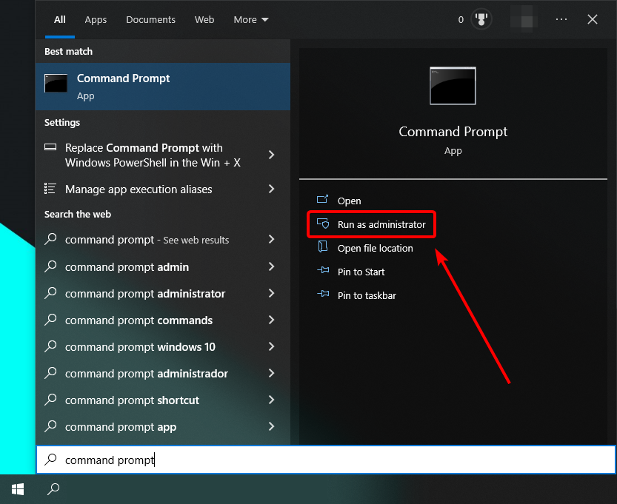Select 'command prompt administrador' web suggestion
The height and width of the screenshot is (504, 617).
(x=163, y=373)
